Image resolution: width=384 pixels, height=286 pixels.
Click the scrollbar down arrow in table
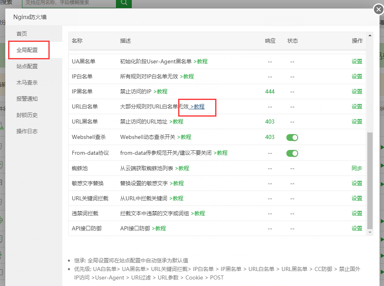pos(370,232)
